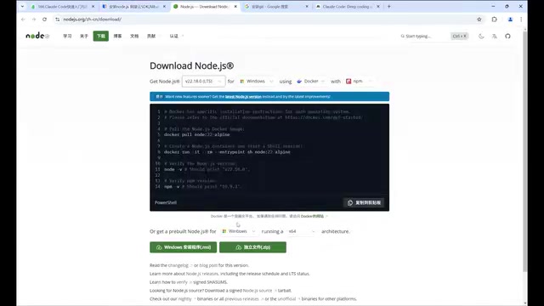Open the browser extensions puzzle icon
The width and height of the screenshot is (544, 306).
[495, 20]
